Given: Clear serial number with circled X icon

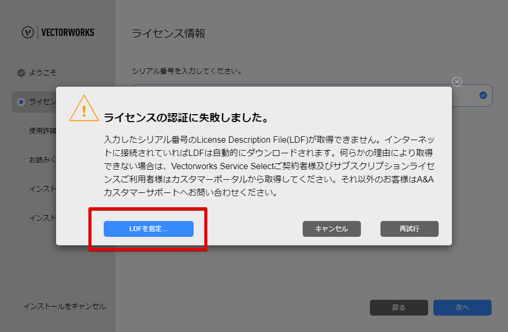Looking at the screenshot, I should point(457,81).
